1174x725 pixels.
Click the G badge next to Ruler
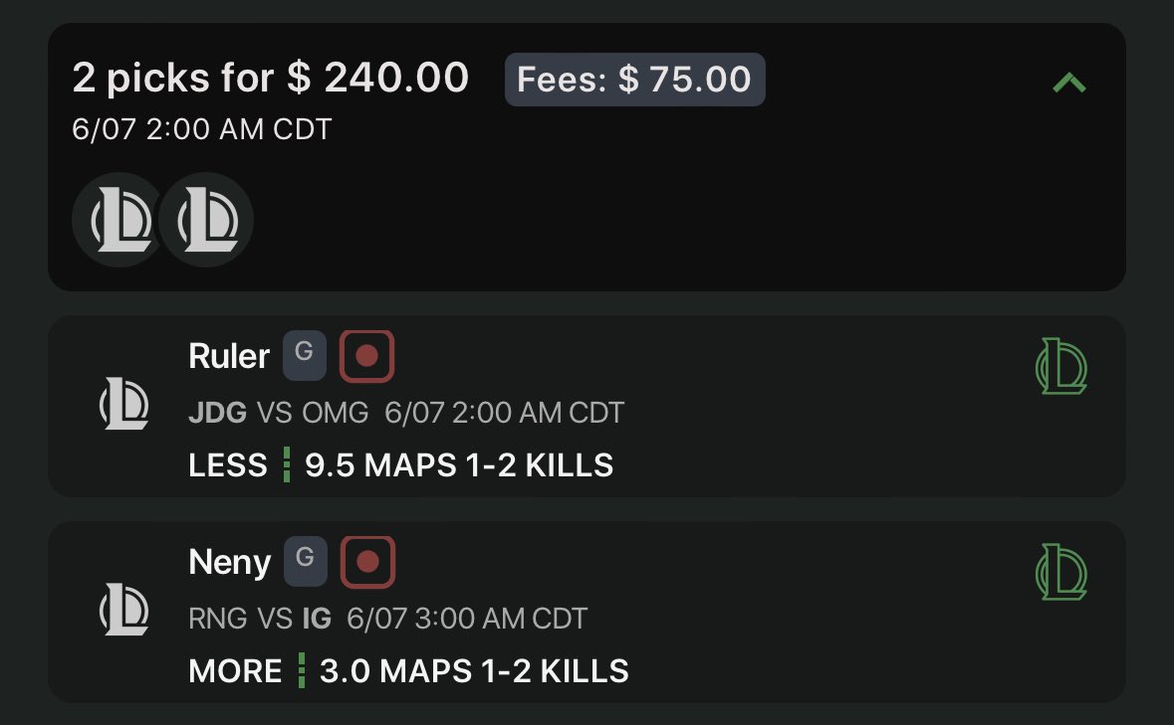pyautogui.click(x=304, y=355)
